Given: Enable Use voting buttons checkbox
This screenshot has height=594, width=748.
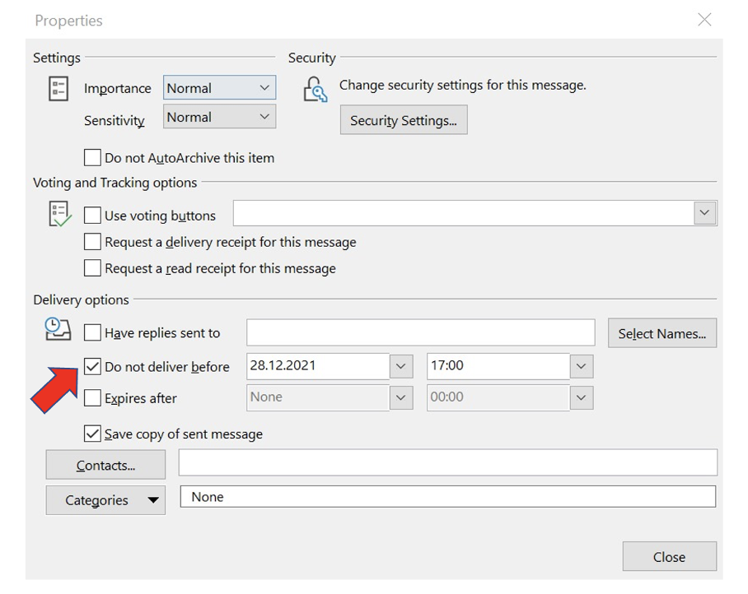Looking at the screenshot, I should coord(92,216).
